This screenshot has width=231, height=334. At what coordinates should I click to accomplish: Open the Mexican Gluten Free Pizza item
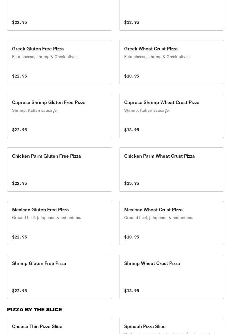40,210
